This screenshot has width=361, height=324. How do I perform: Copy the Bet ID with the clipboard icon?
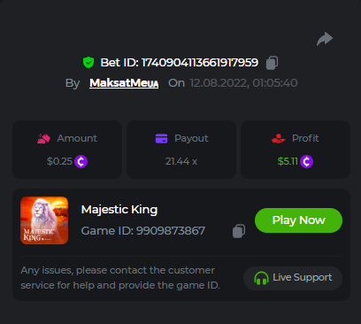click(x=272, y=63)
